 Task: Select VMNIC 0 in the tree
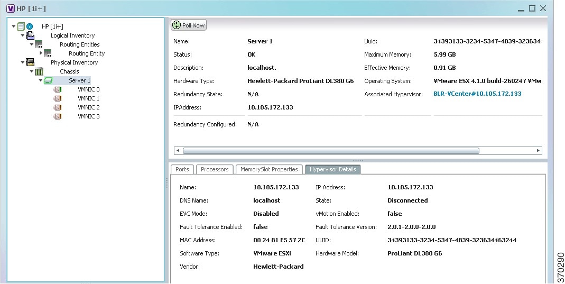click(x=89, y=89)
